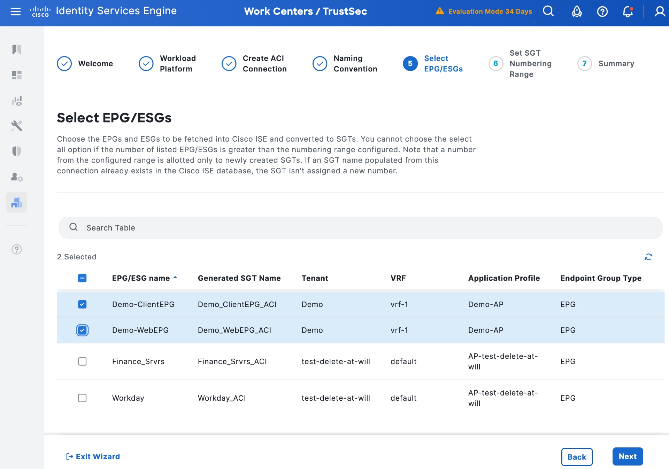This screenshot has width=669, height=469.
Task: Open the Bookmarks sidebar icon
Action: (x=16, y=49)
